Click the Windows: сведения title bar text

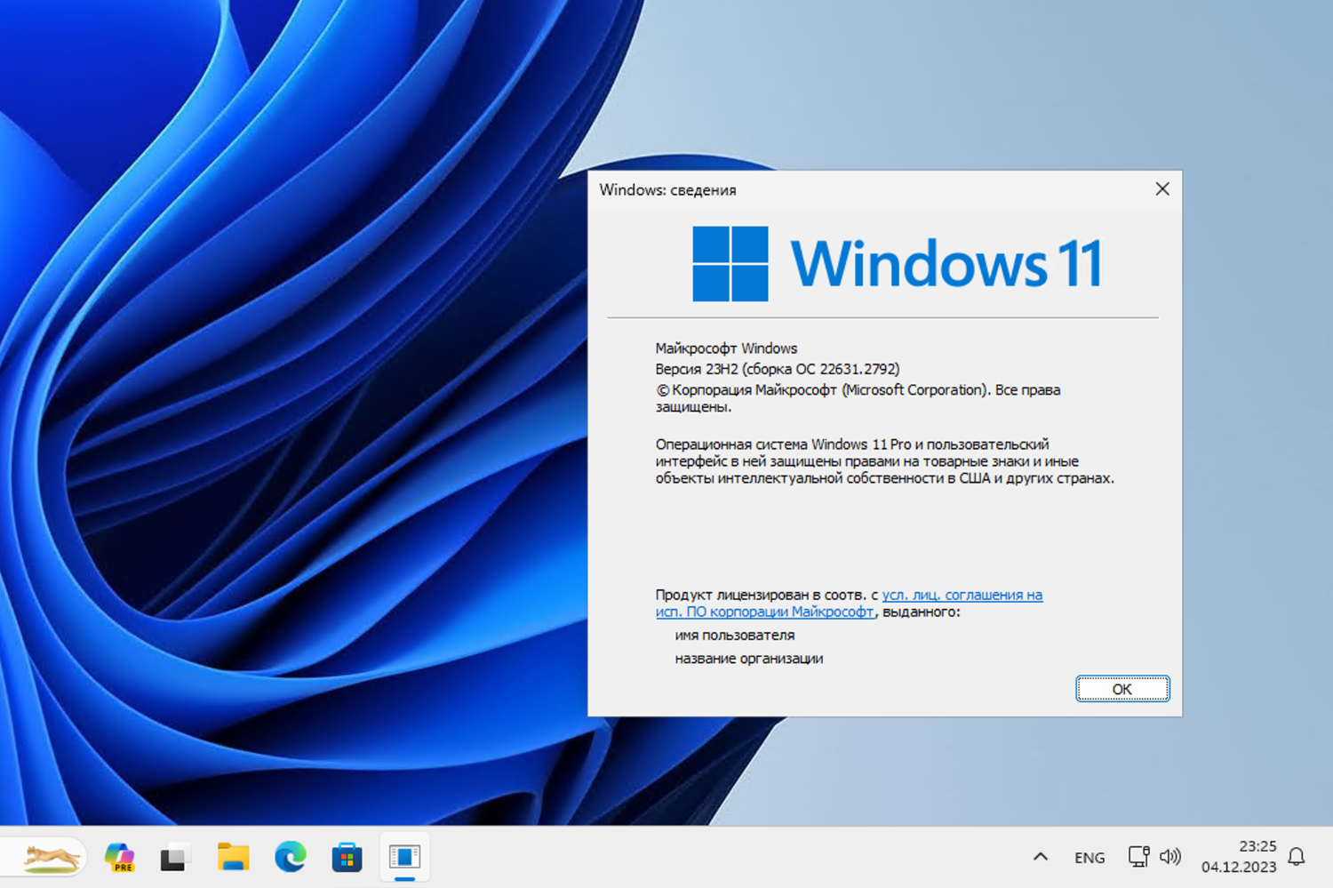(x=669, y=189)
